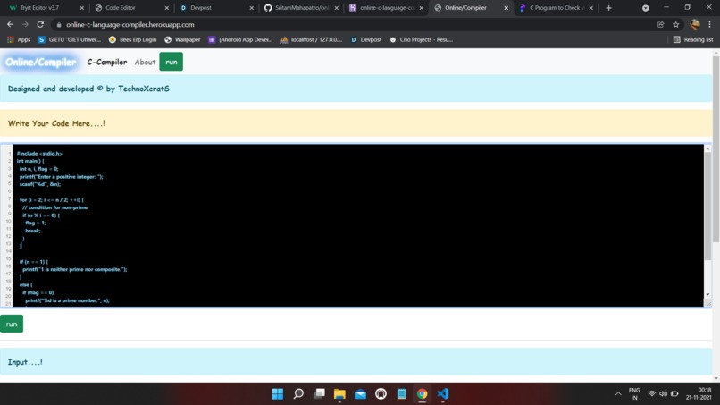The height and width of the screenshot is (405, 720).
Task: Open Devpost bookmark in bookmarks bar
Action: (x=366, y=39)
